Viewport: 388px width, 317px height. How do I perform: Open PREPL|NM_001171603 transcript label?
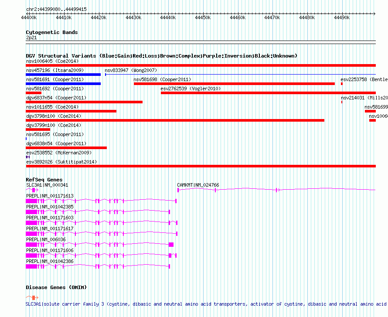point(50,218)
